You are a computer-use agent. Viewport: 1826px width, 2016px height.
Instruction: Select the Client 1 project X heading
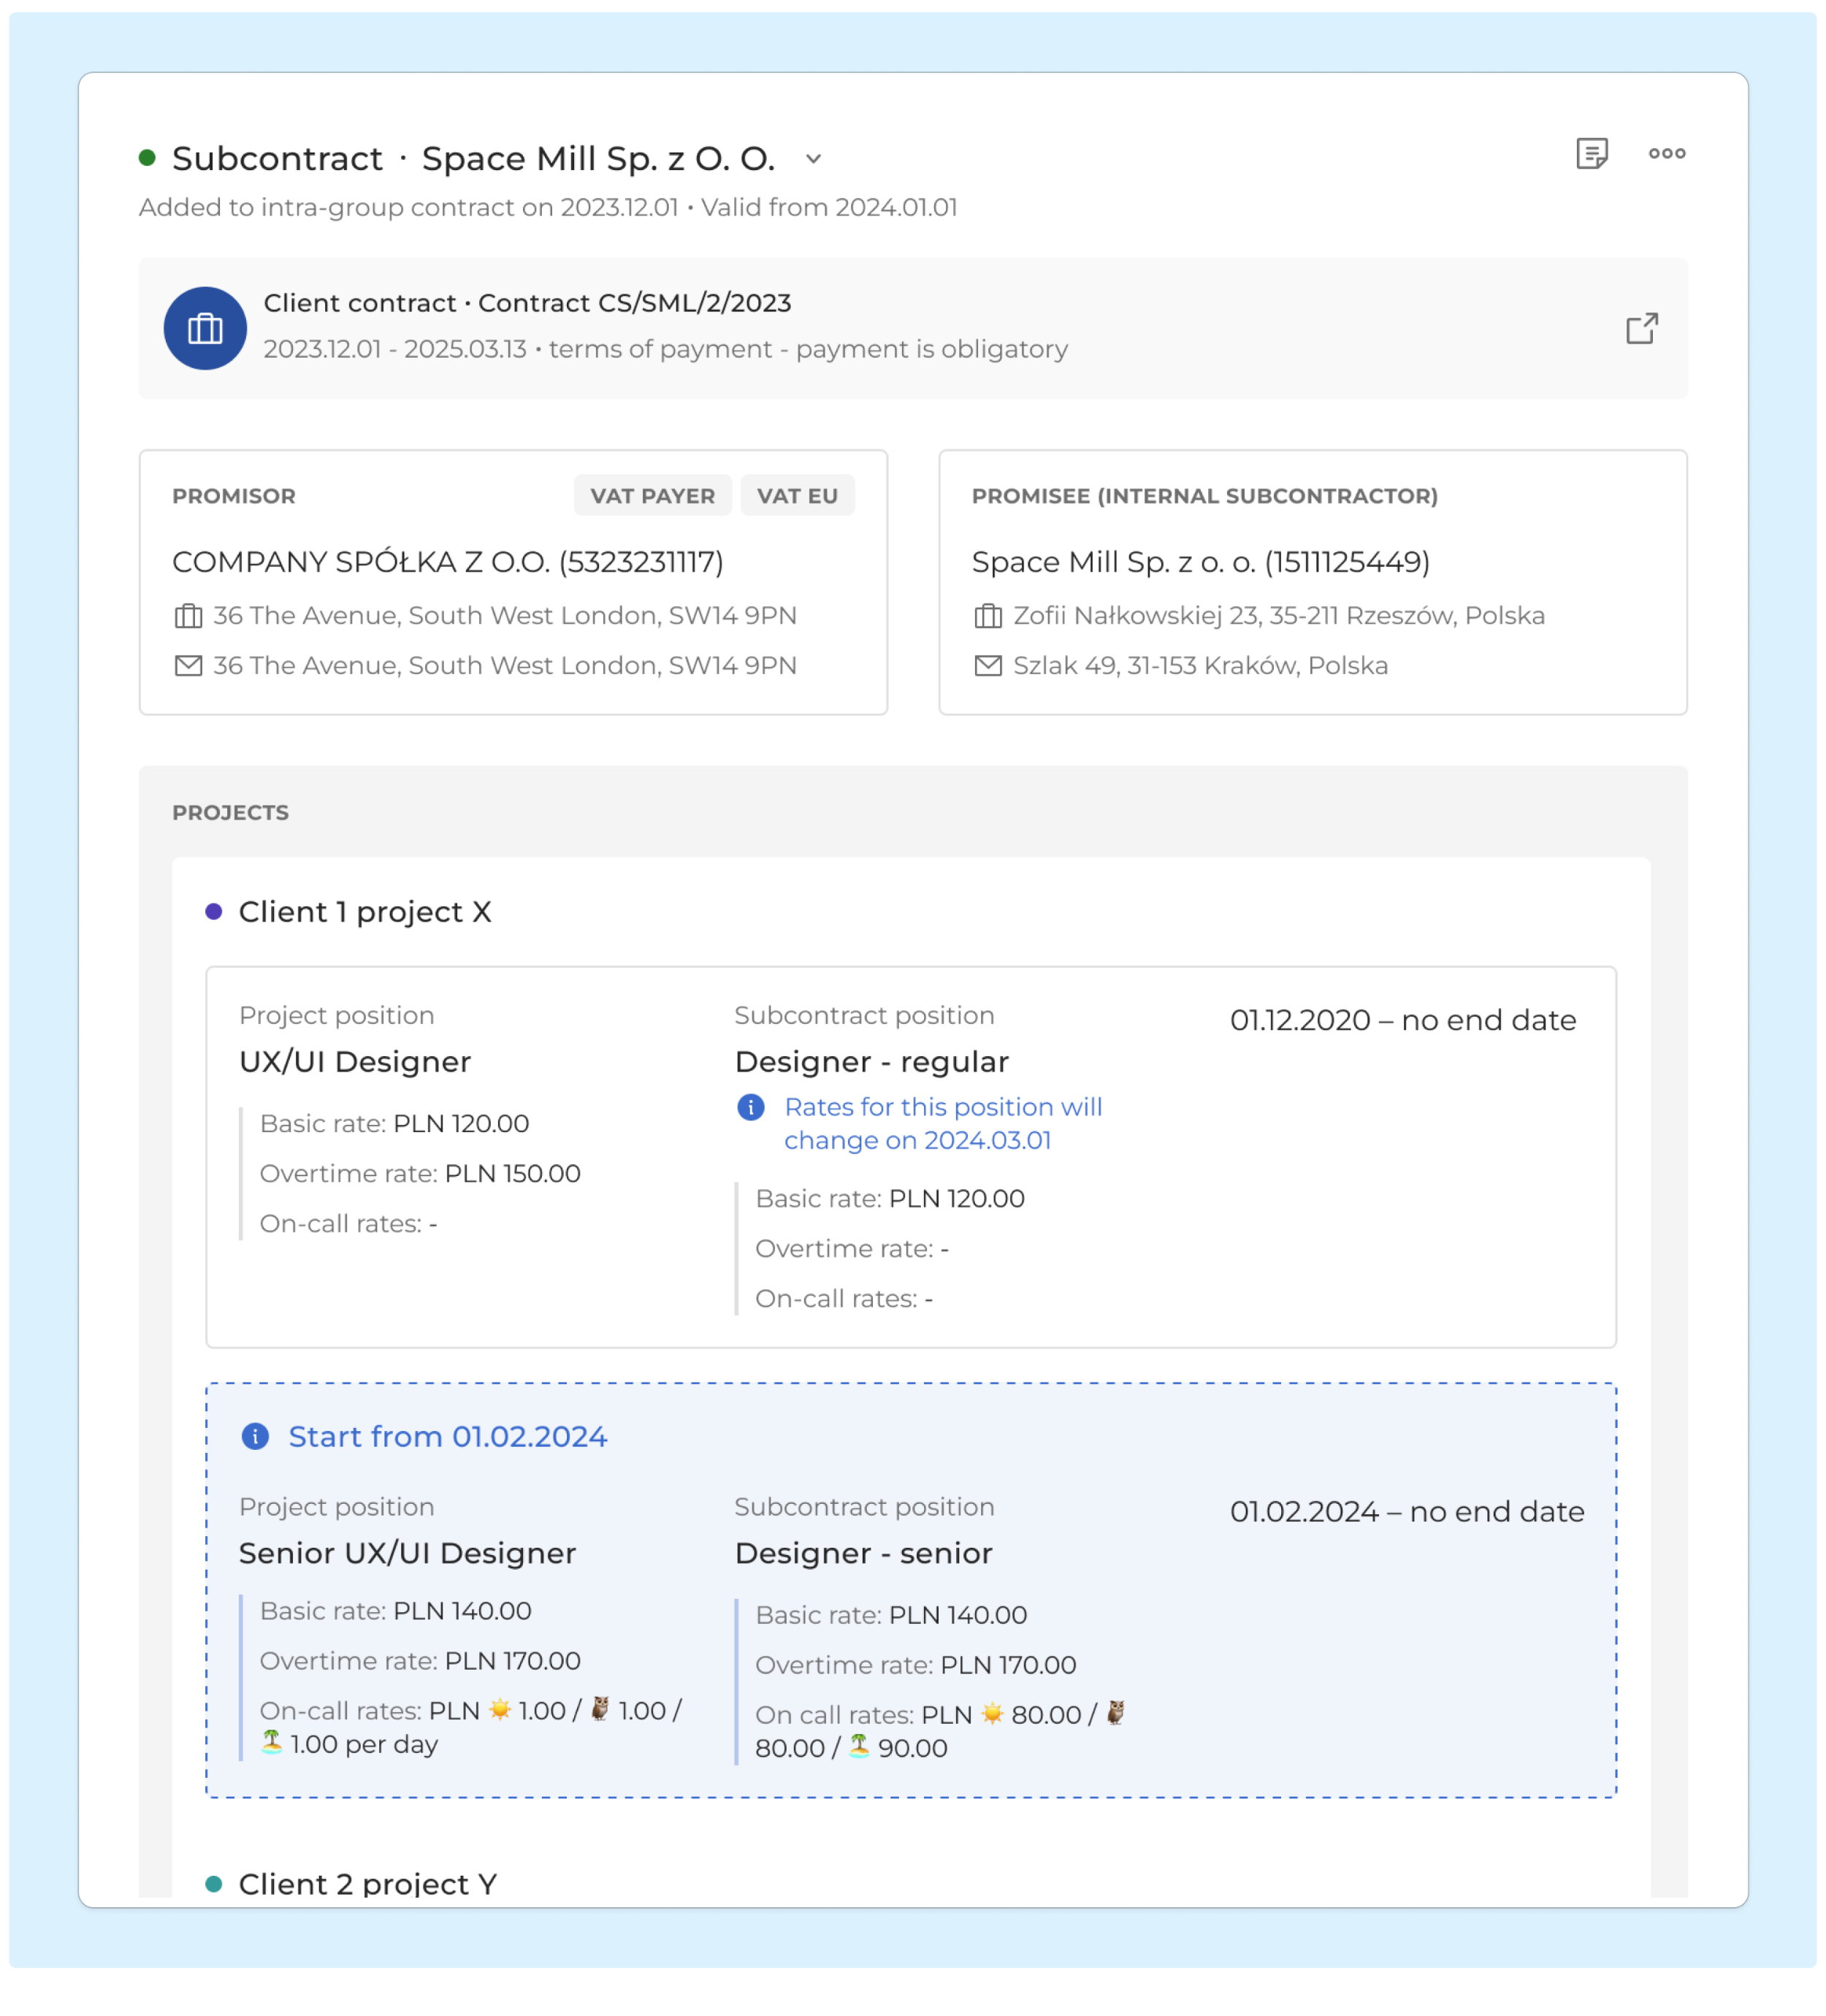364,912
